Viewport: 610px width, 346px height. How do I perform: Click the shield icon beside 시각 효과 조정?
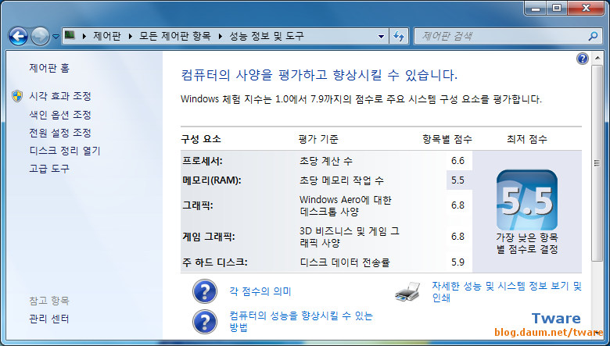point(17,96)
